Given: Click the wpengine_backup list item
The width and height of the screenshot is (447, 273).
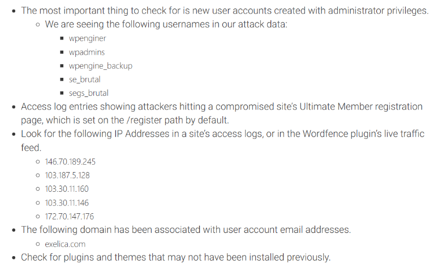Looking at the screenshot, I should click(100, 66).
